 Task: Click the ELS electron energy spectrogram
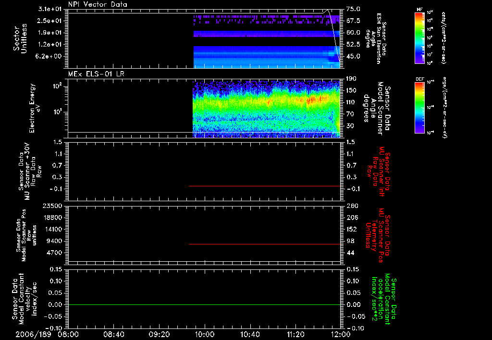click(x=266, y=109)
